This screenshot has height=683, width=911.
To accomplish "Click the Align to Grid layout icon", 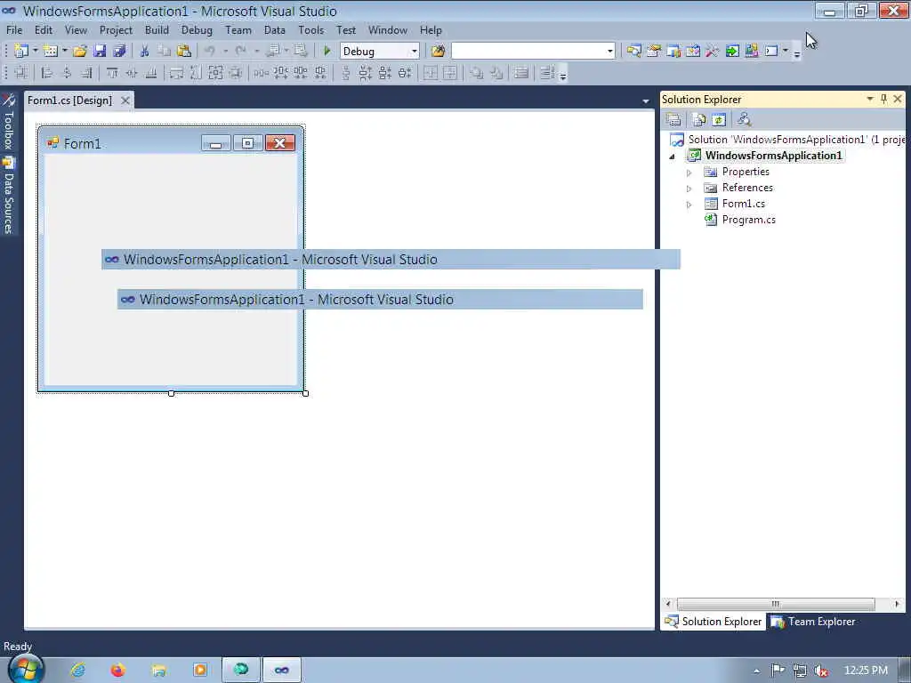I will (x=21, y=73).
